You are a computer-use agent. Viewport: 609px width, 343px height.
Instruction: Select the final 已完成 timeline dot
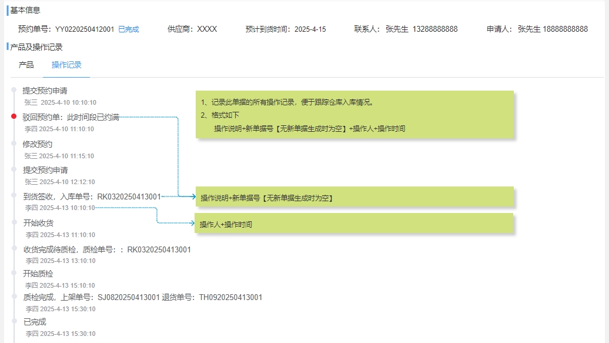point(14,321)
